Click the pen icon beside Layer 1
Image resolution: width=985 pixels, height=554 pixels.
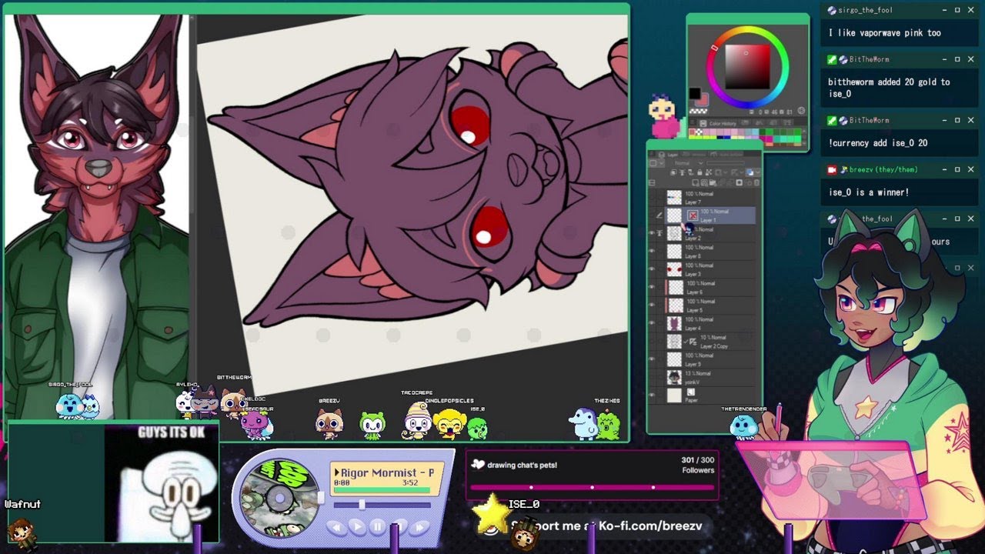(x=659, y=215)
